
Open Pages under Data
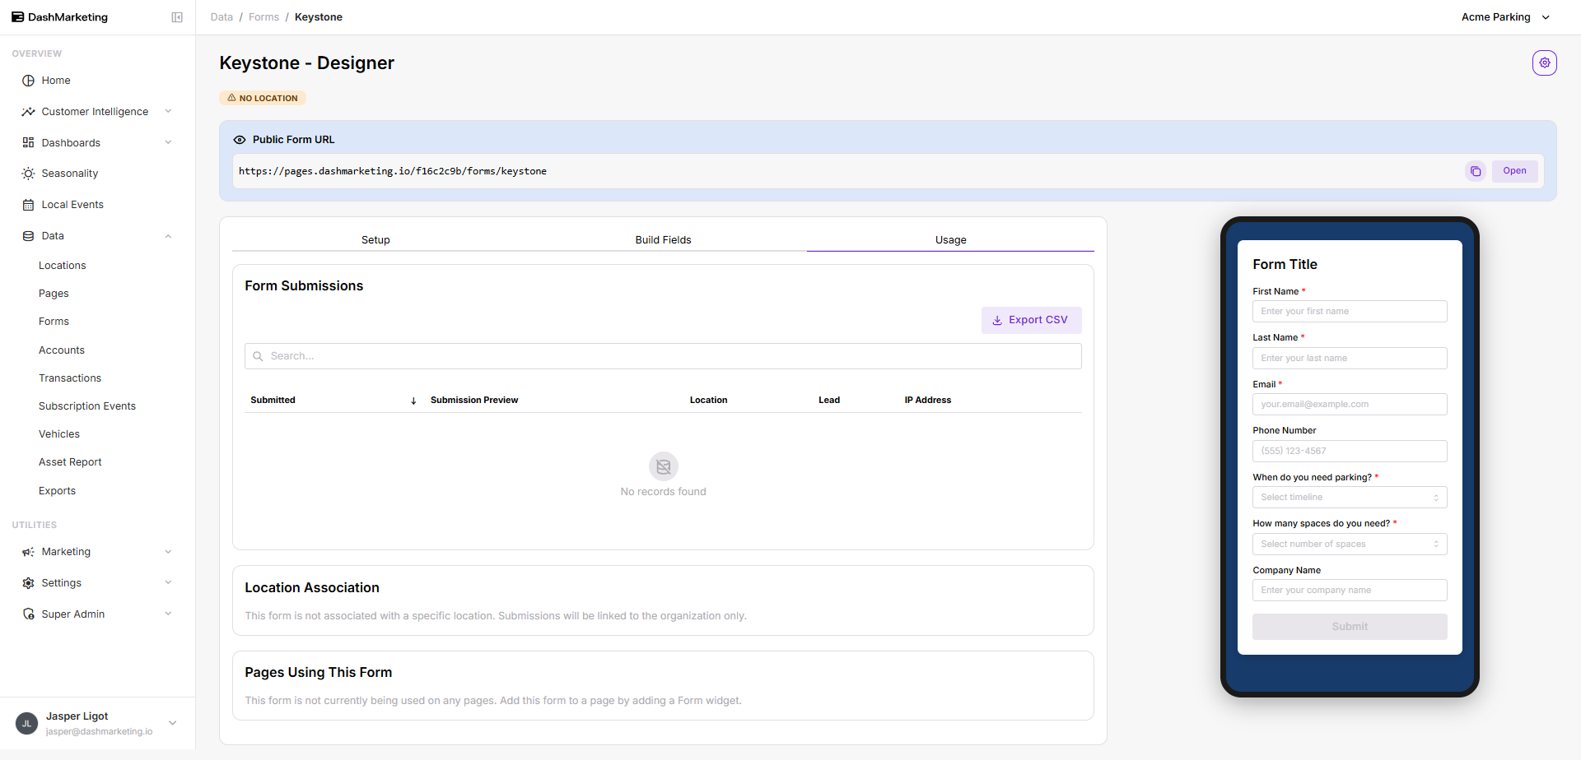pyautogui.click(x=54, y=294)
